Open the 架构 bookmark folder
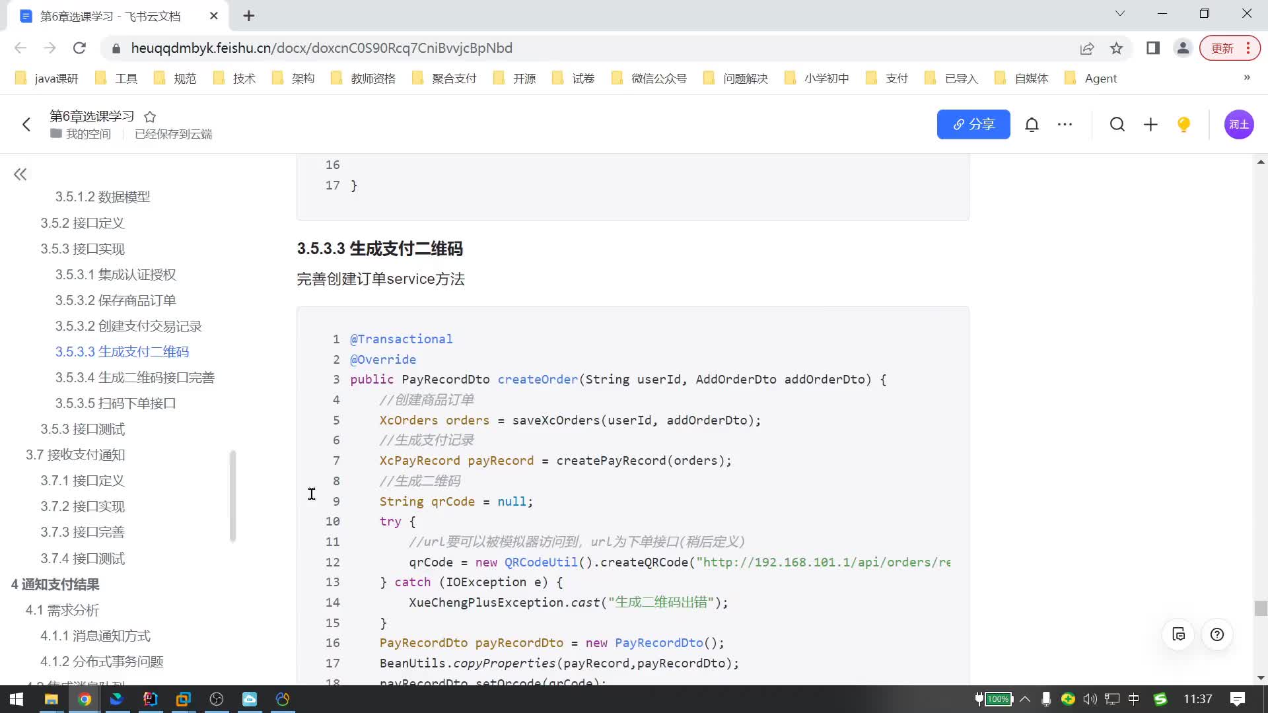This screenshot has height=713, width=1268. tap(293, 79)
